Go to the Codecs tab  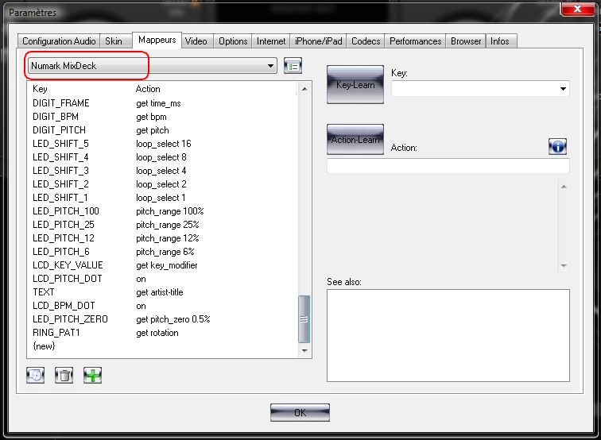click(365, 41)
